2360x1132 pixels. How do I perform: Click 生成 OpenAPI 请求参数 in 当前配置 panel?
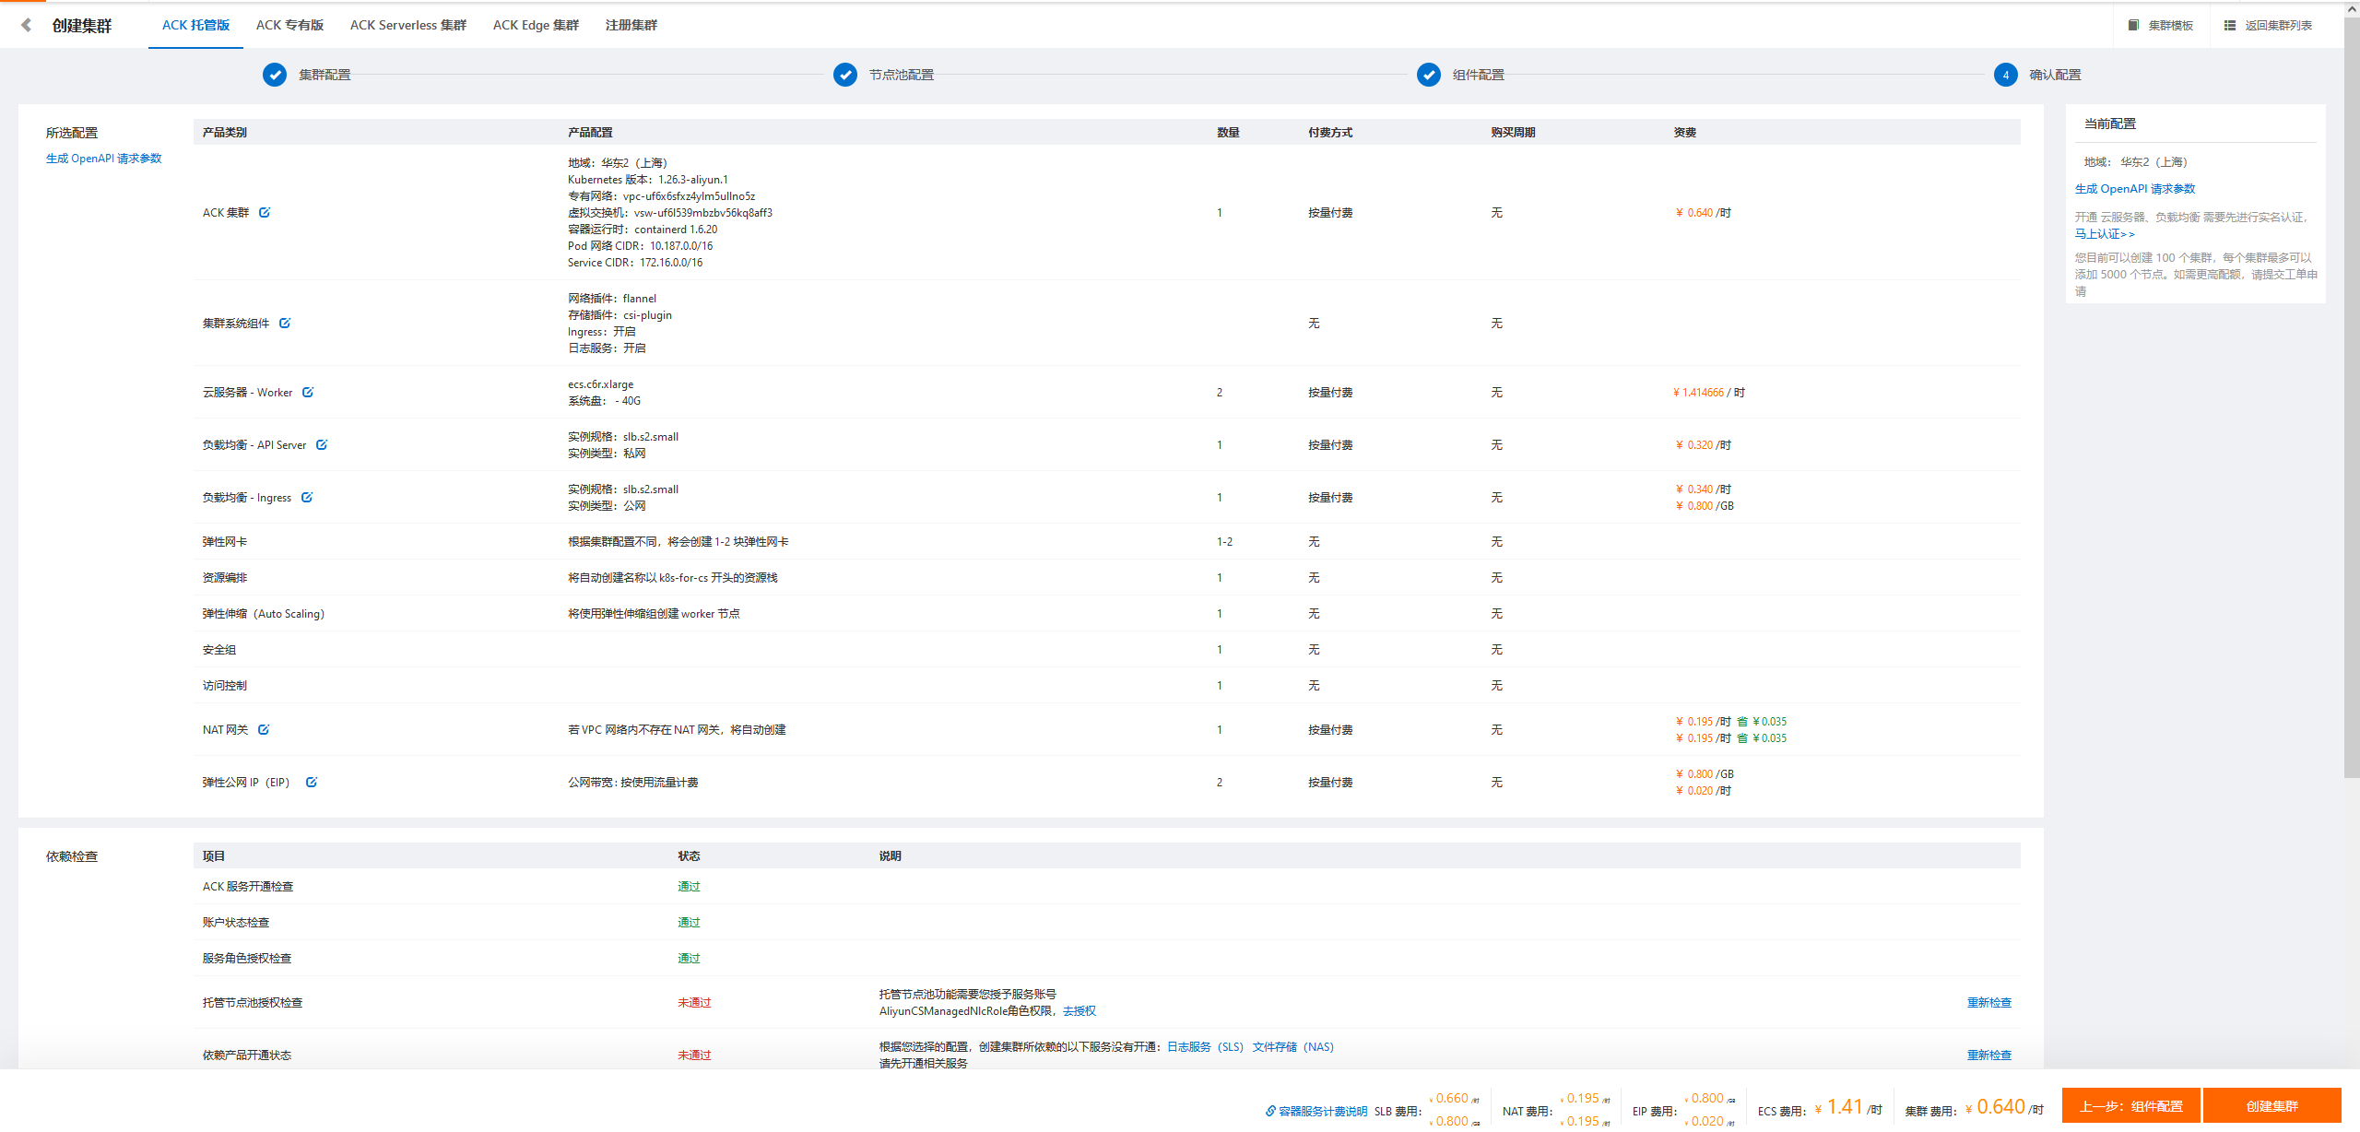pos(2135,189)
